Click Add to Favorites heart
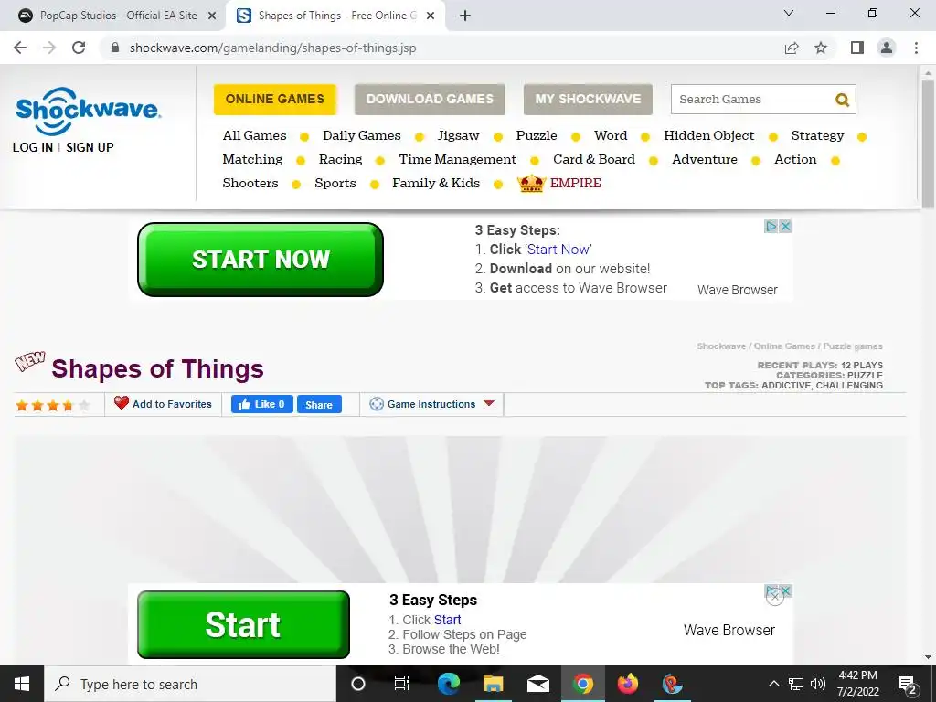 (163, 404)
